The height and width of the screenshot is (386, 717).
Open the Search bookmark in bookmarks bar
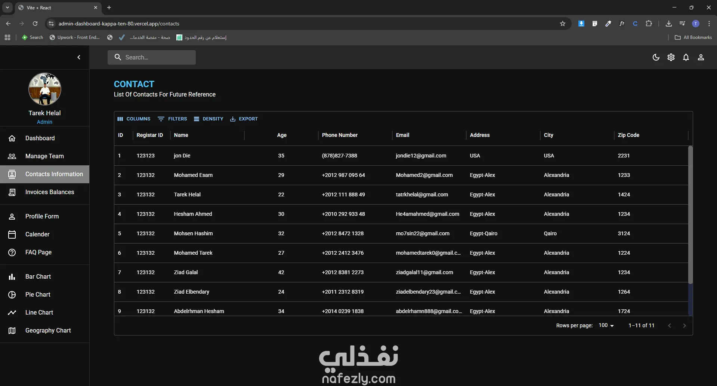pyautogui.click(x=33, y=37)
